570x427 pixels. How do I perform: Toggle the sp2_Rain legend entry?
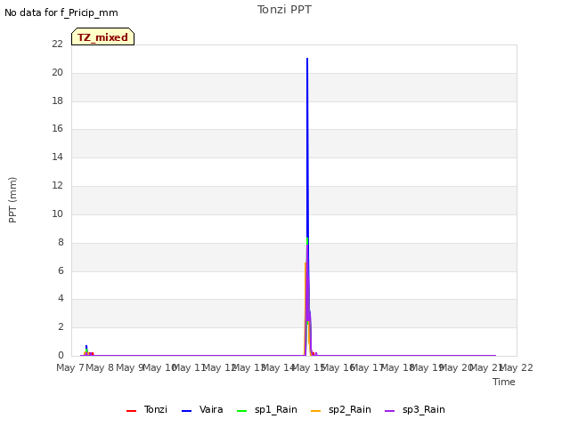(341, 410)
